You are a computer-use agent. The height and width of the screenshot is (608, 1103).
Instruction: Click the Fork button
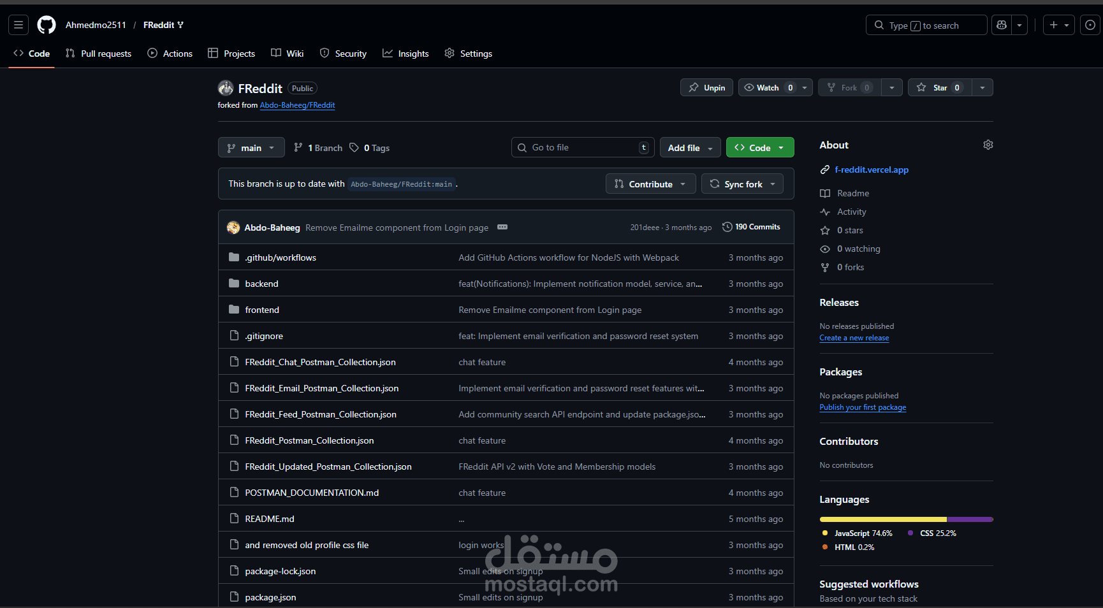850,87
